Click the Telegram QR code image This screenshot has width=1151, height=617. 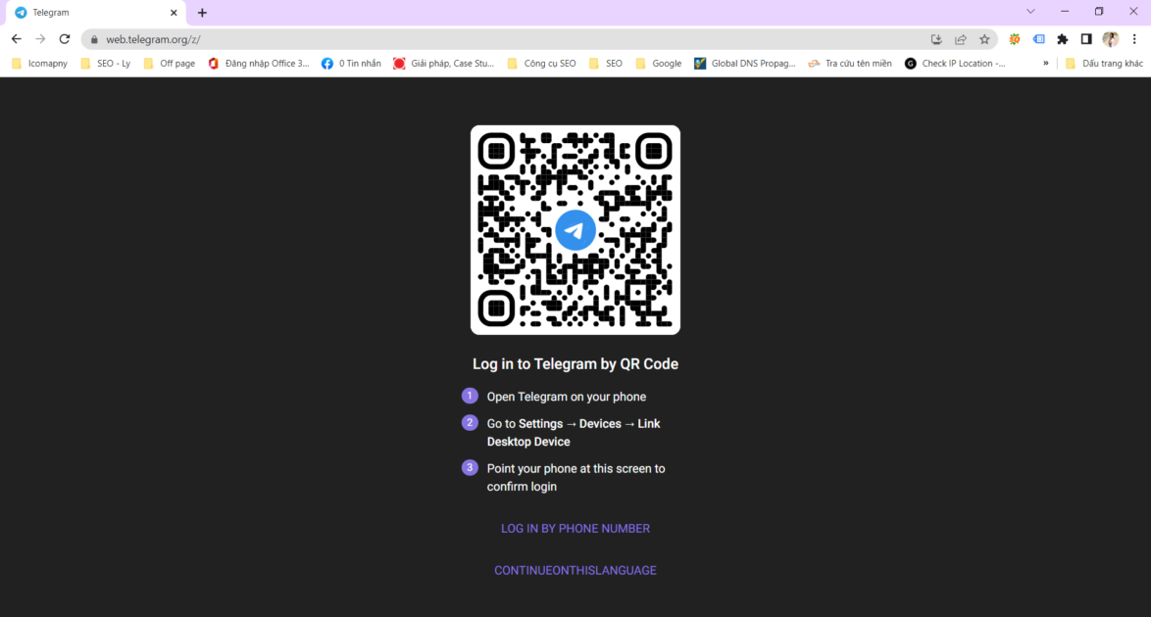[575, 229]
